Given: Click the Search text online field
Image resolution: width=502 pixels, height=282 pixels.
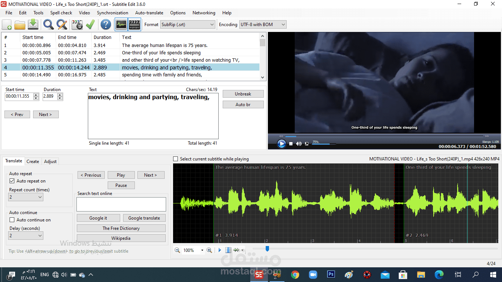Looking at the screenshot, I should tap(121, 204).
